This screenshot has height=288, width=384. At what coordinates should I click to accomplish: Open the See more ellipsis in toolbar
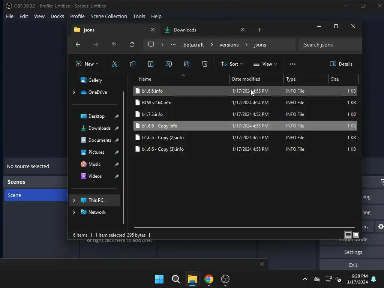[292, 64]
